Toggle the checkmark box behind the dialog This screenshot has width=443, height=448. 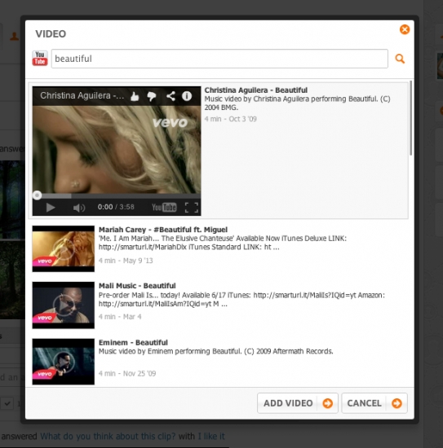point(7,404)
